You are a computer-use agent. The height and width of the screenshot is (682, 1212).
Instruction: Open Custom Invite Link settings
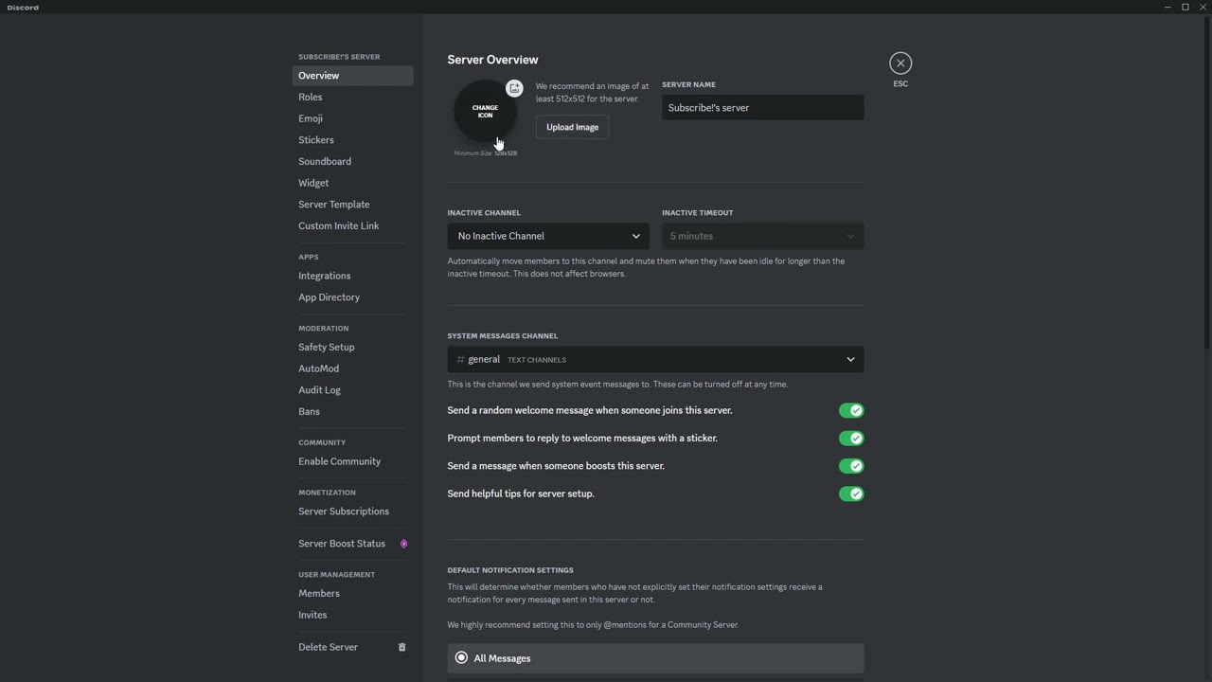pyautogui.click(x=352, y=226)
